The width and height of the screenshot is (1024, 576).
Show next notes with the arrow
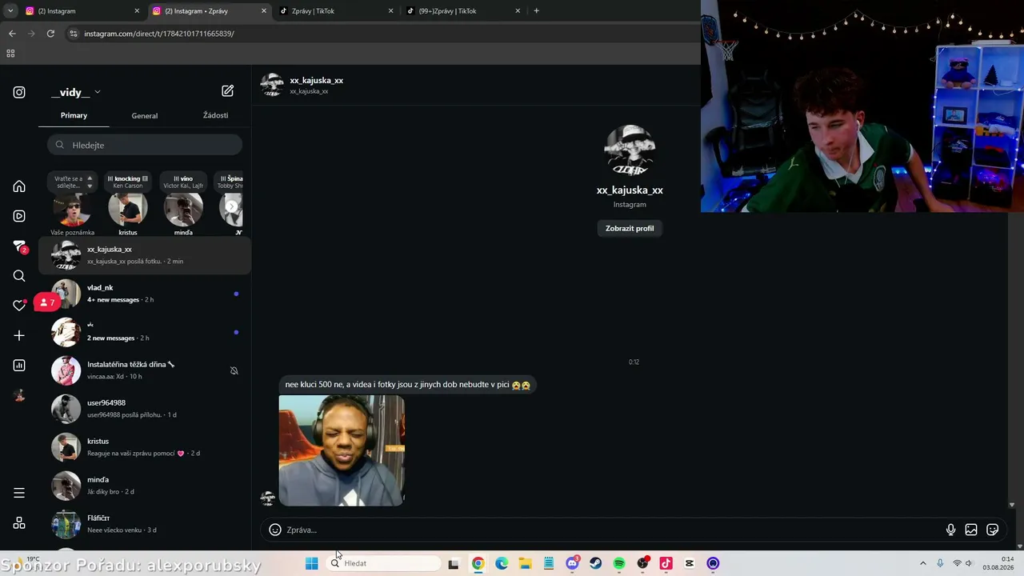click(x=232, y=206)
